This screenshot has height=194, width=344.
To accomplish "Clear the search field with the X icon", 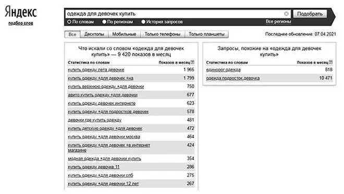I will 286,14.
